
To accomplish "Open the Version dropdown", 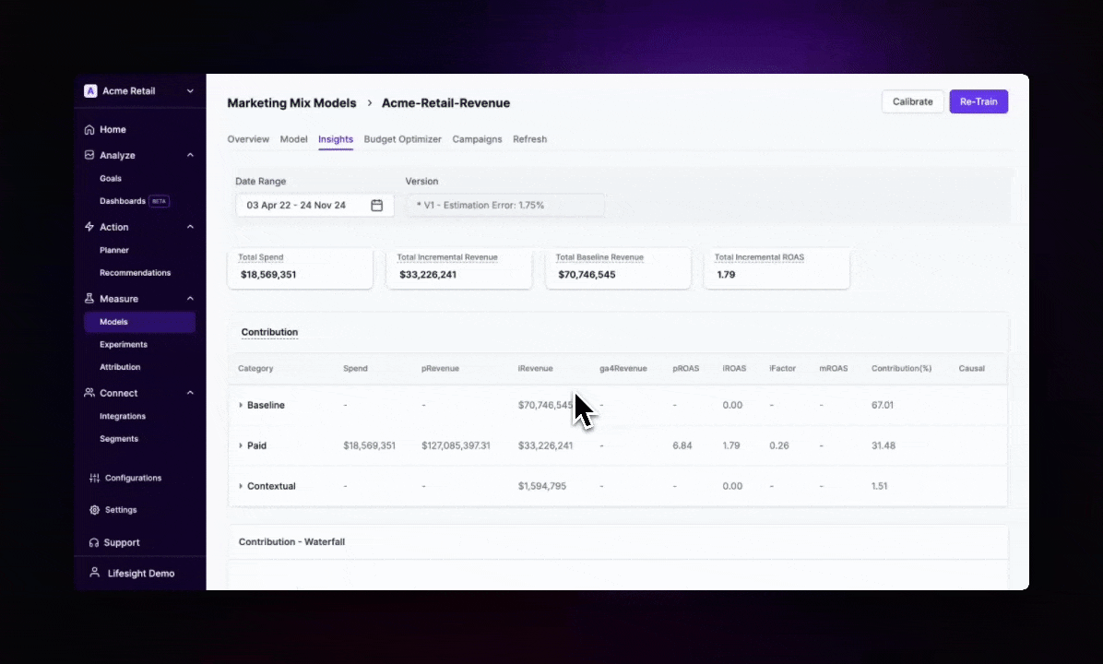I will pyautogui.click(x=505, y=206).
